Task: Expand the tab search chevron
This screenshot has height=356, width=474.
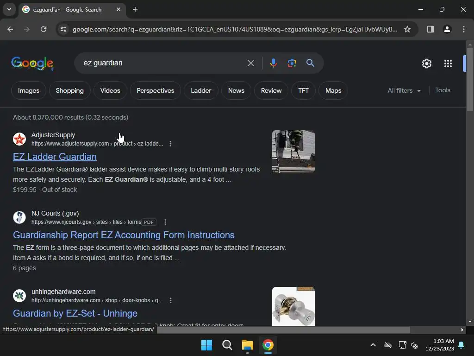Action: (x=9, y=9)
